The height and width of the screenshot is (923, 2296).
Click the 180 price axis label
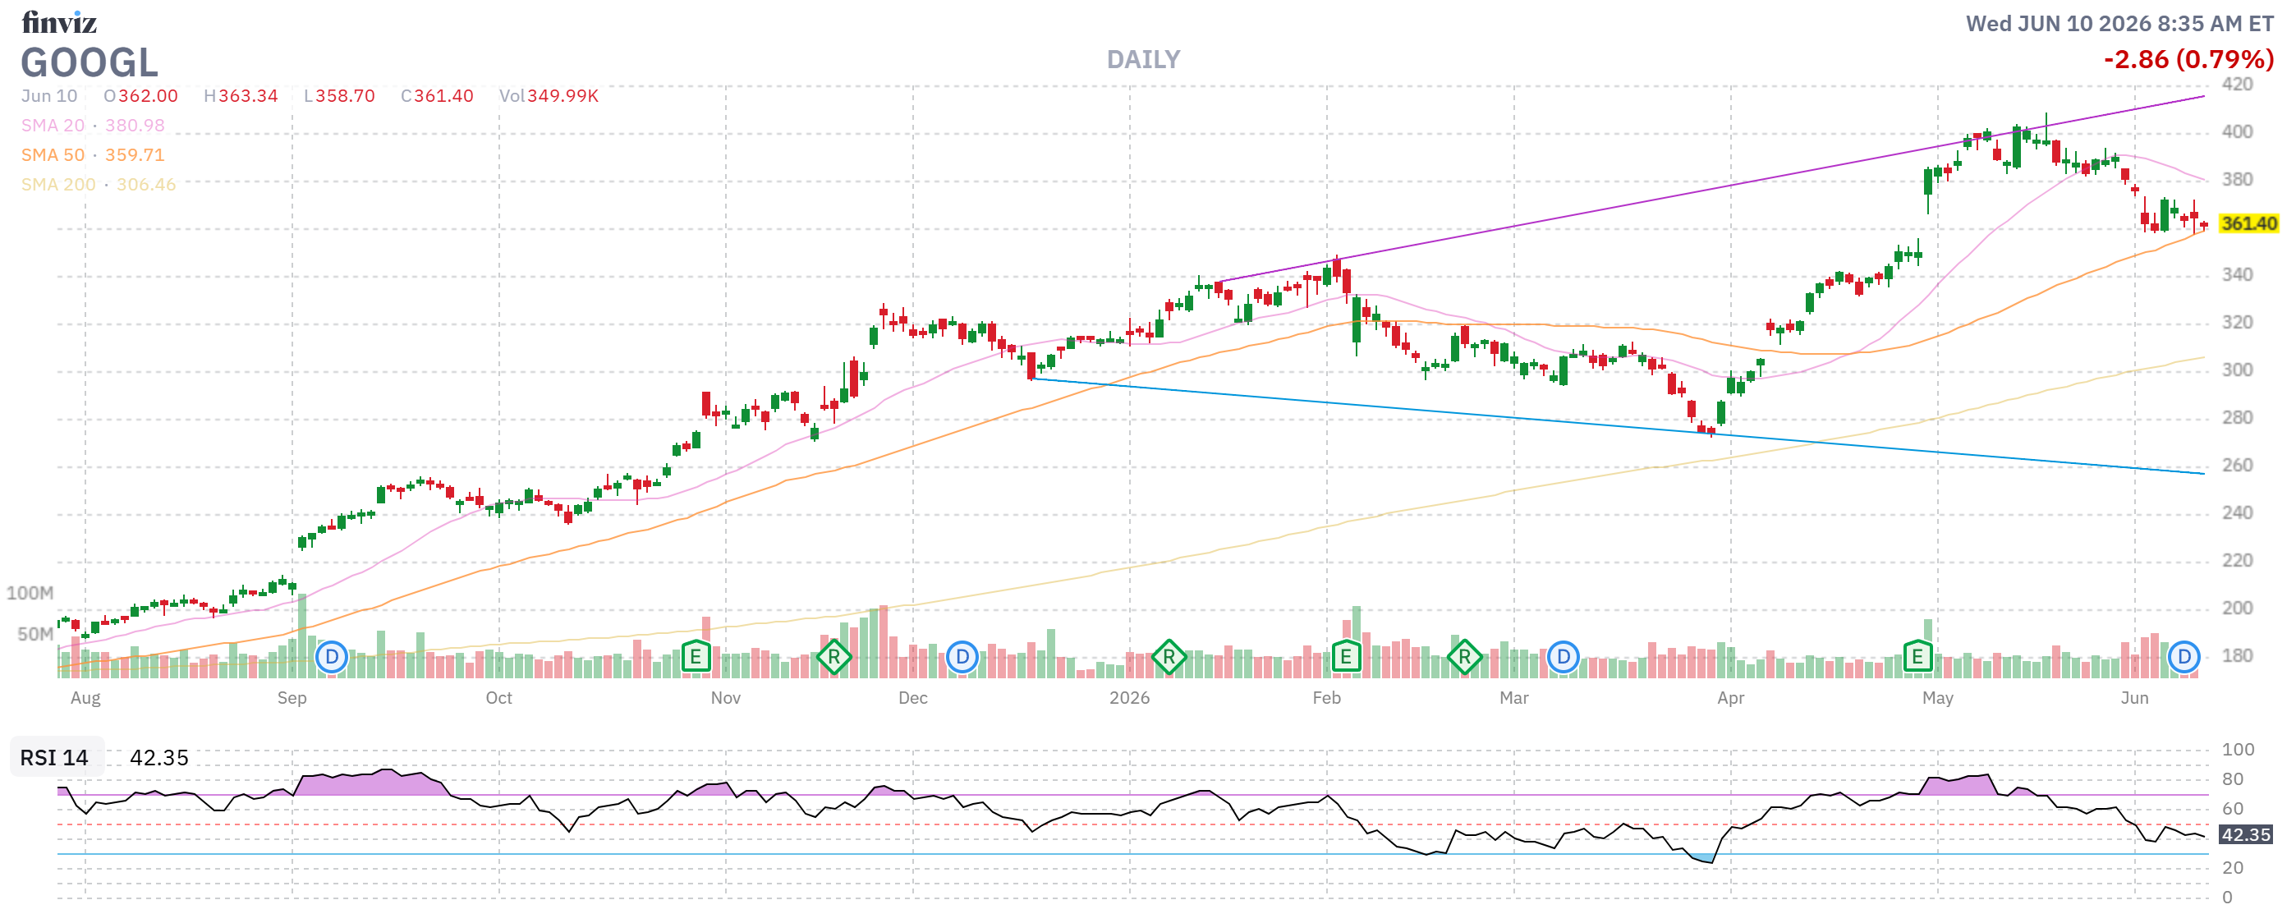click(2236, 656)
